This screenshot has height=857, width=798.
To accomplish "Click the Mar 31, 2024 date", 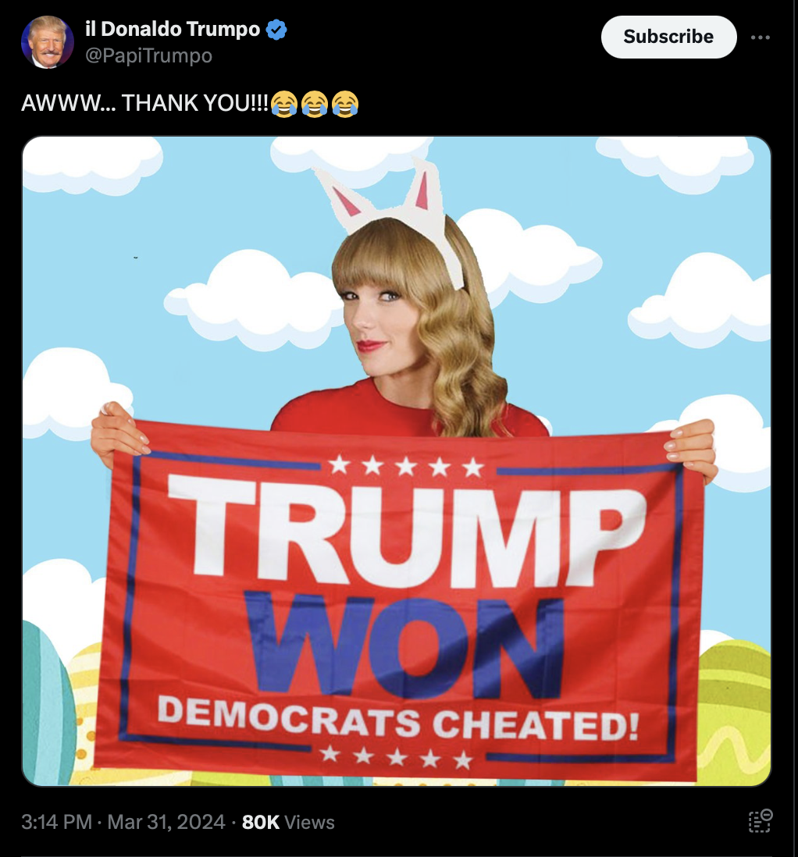I will pos(166,822).
